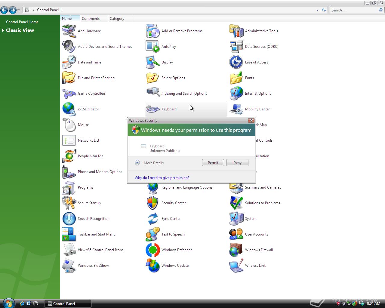Sort by Name column header
The height and width of the screenshot is (308, 385).
point(70,19)
